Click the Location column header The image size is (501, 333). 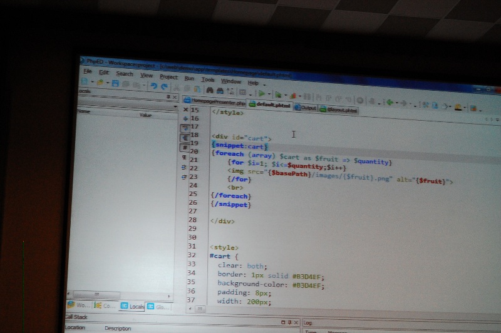[75, 327]
